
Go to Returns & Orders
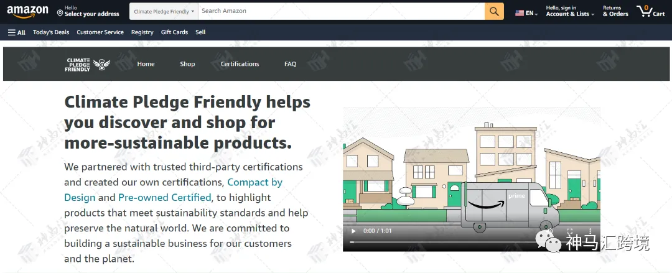[615, 11]
